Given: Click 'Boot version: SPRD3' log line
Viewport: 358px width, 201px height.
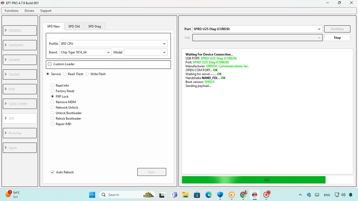Looking at the screenshot, I should click(x=200, y=82).
